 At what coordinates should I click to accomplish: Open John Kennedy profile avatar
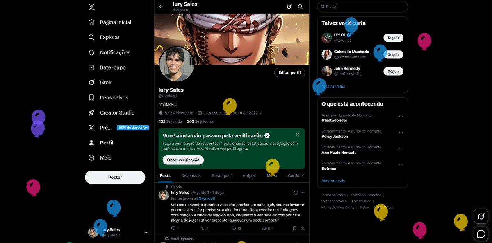[x=327, y=71]
